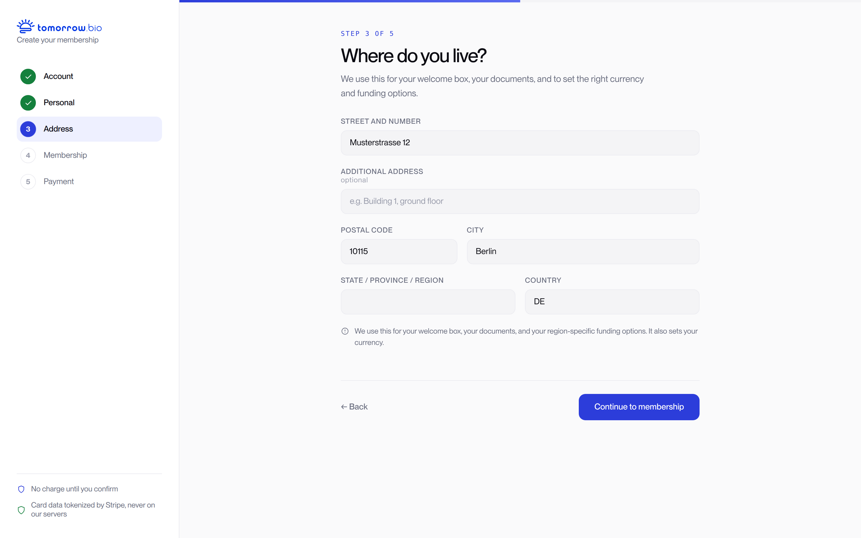Screen dimensions: 861x538
Task: Click the City field containing Berlin
Action: click(x=583, y=252)
